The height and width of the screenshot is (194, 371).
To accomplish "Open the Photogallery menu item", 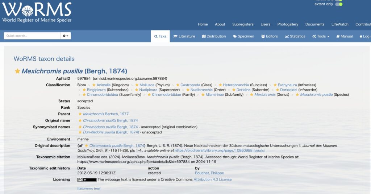I will 288,24.
